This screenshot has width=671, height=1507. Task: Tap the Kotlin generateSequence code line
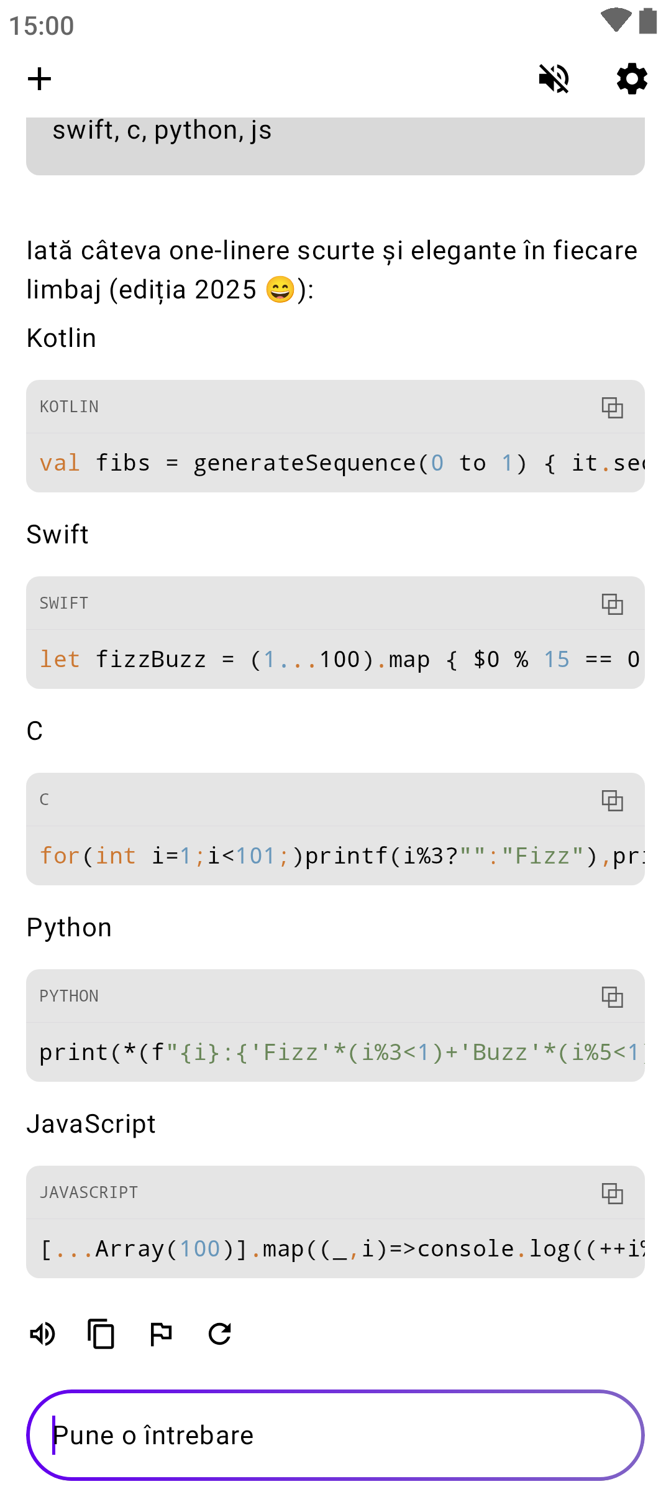(x=335, y=463)
